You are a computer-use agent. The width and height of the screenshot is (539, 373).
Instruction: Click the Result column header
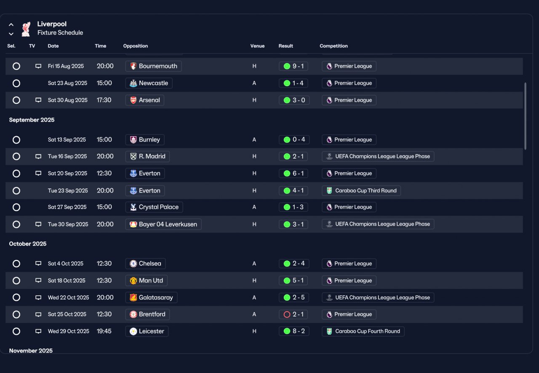click(x=286, y=46)
